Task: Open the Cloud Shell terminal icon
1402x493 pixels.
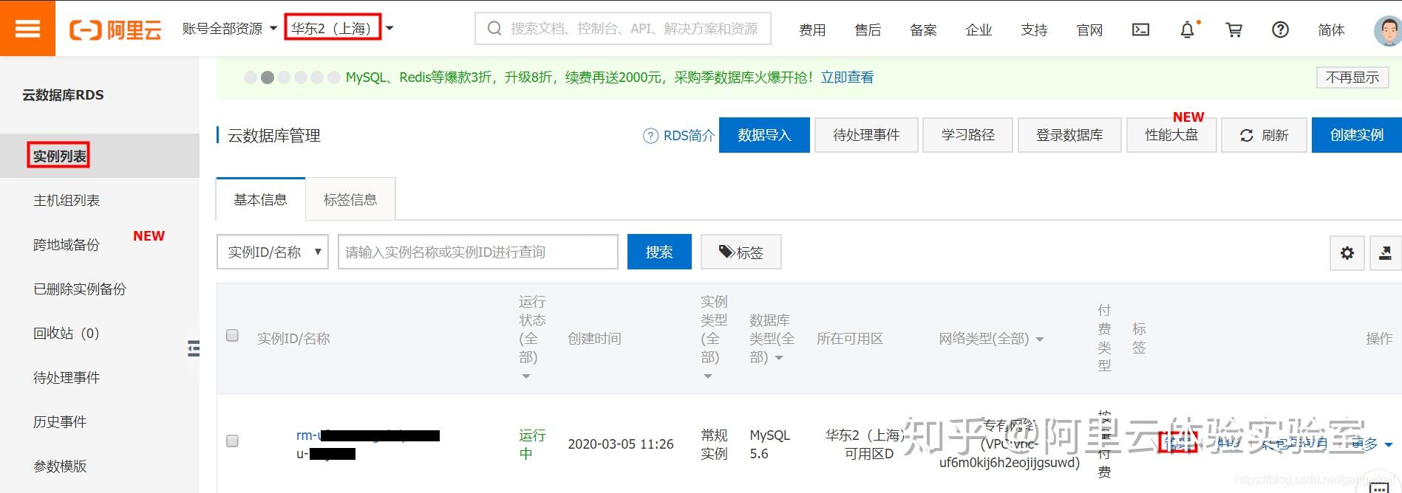Action: (x=1140, y=30)
